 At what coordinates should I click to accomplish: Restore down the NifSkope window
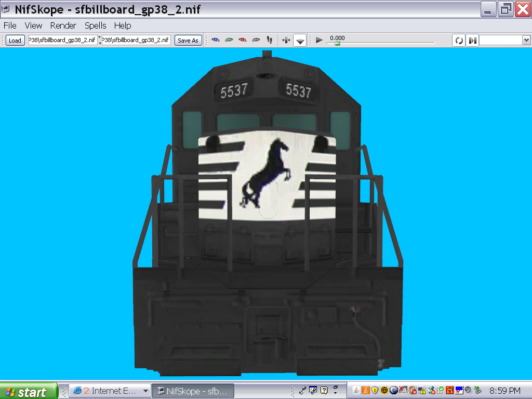tap(506, 9)
